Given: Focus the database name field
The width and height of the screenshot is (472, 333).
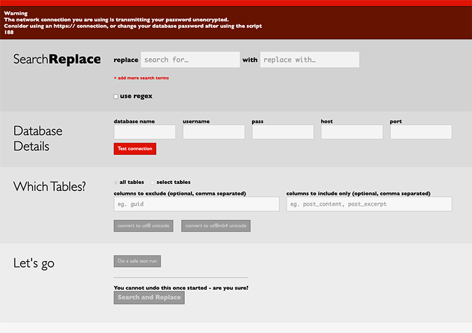Looking at the screenshot, I should 145,132.
